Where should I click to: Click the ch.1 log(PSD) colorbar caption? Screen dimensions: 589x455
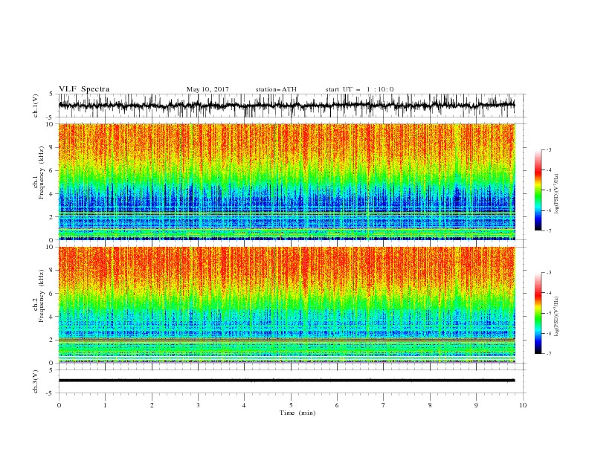(x=557, y=194)
